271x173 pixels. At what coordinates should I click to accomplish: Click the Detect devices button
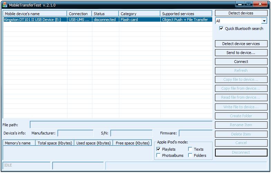(x=241, y=13)
